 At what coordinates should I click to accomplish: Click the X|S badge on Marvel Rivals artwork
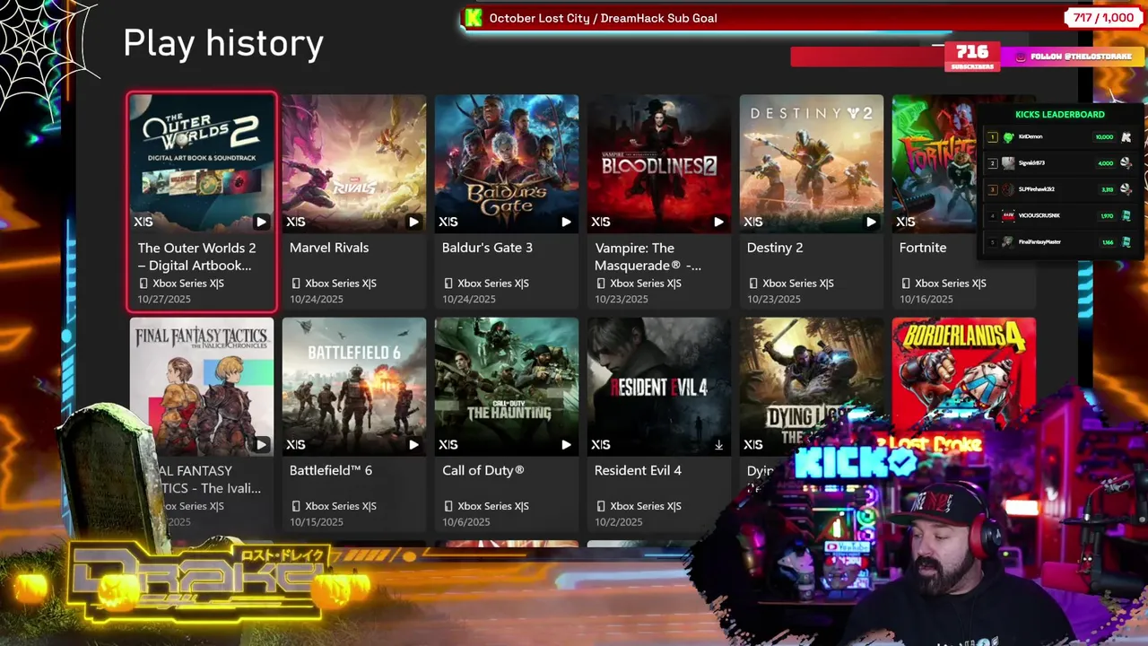[296, 222]
